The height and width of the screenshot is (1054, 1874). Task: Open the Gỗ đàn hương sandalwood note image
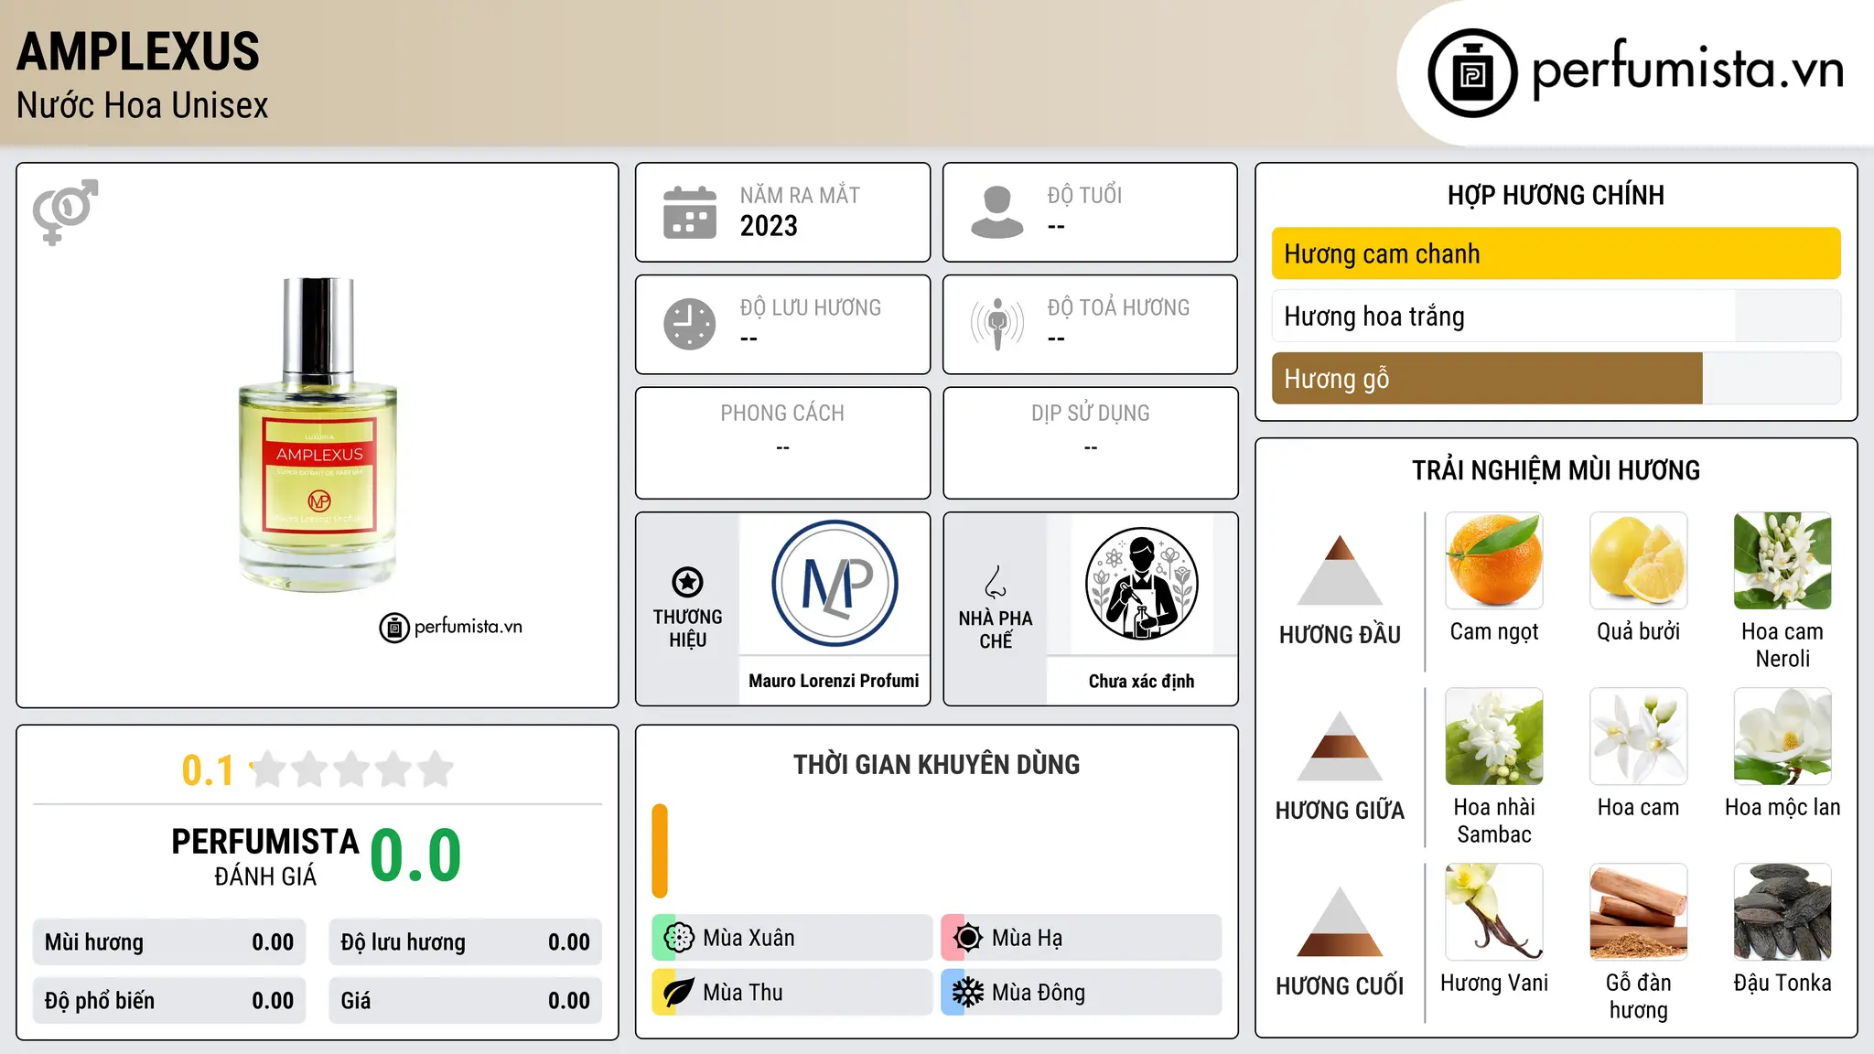[x=1639, y=912]
